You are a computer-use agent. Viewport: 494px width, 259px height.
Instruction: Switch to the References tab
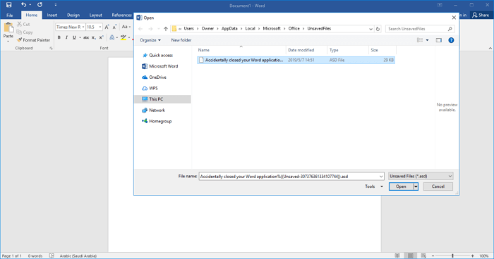coord(121,15)
